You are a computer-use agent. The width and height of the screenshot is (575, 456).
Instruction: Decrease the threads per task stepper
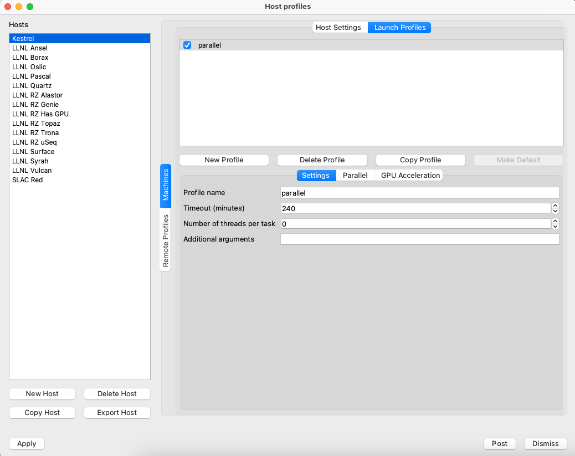point(555,226)
